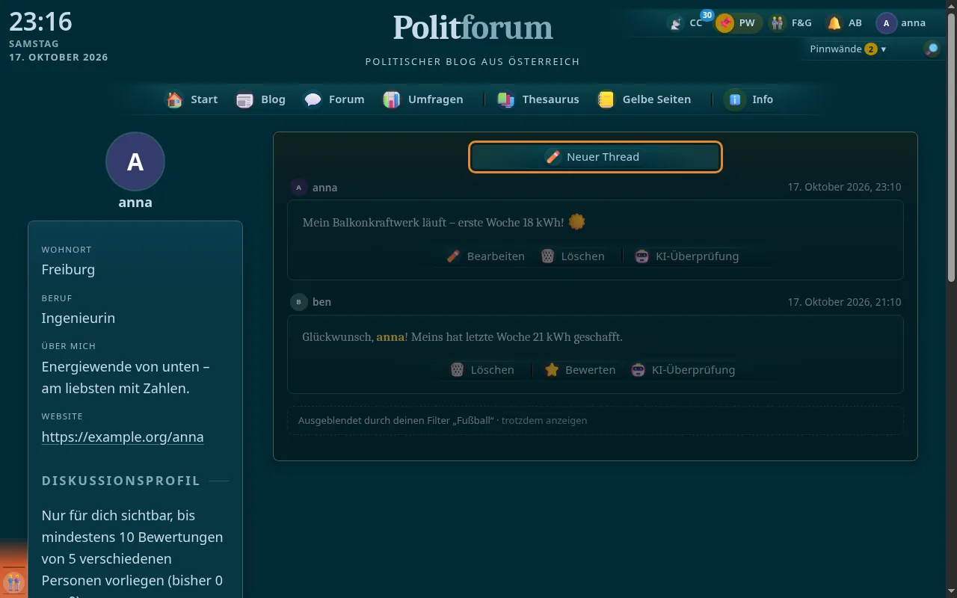
Task: Click small anna avatar beside post author
Action: [299, 188]
